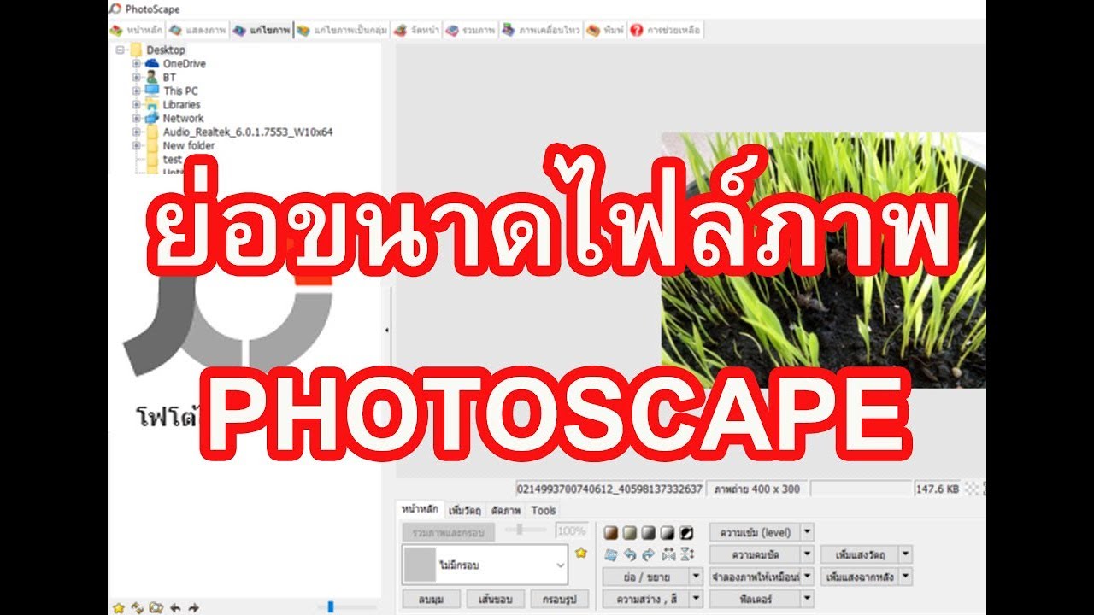This screenshot has width=1094, height=615.
Task: Apply the black-and-white split negative icon
Action: [x=686, y=532]
